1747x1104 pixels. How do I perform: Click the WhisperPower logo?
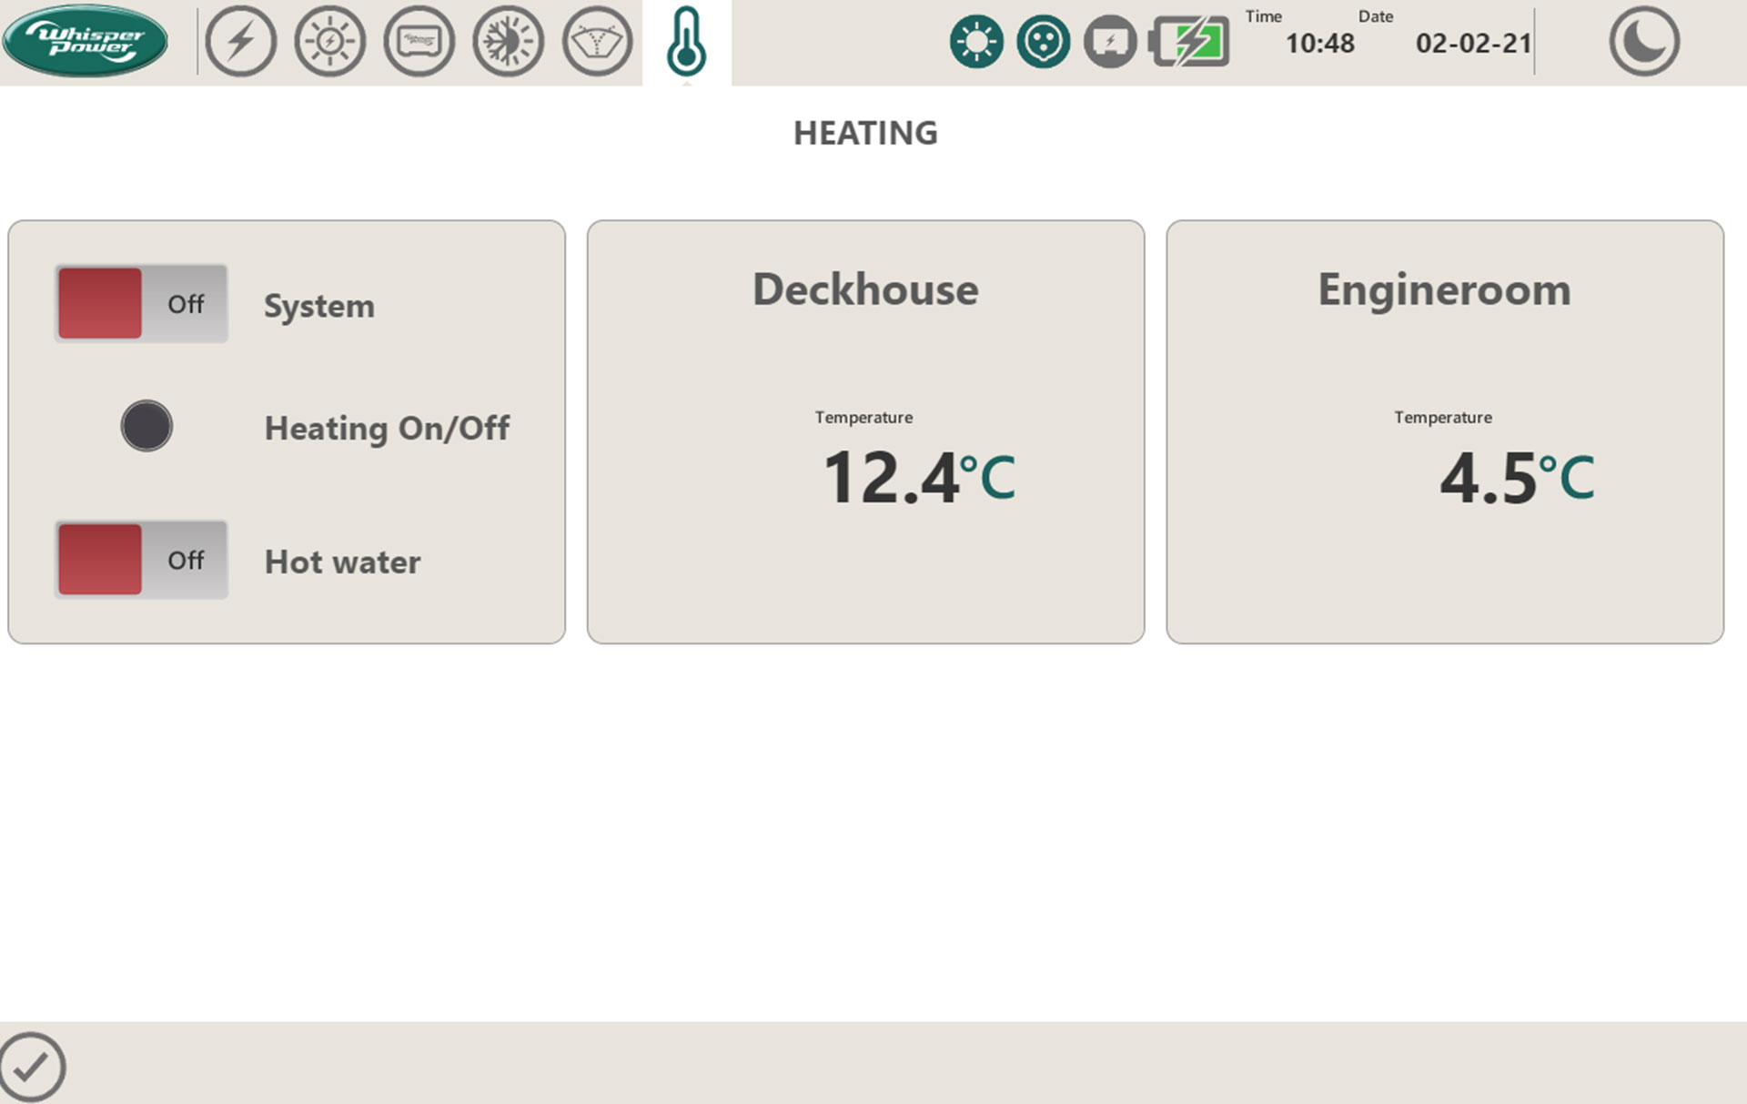[x=85, y=41]
